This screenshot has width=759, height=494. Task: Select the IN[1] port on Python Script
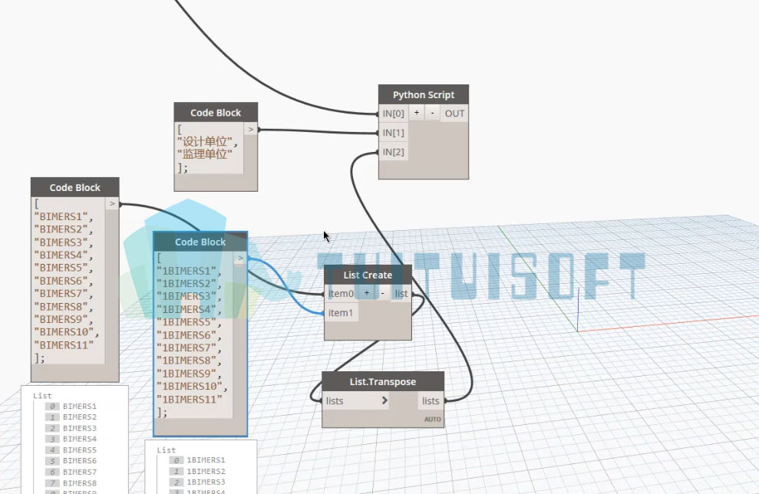[393, 133]
